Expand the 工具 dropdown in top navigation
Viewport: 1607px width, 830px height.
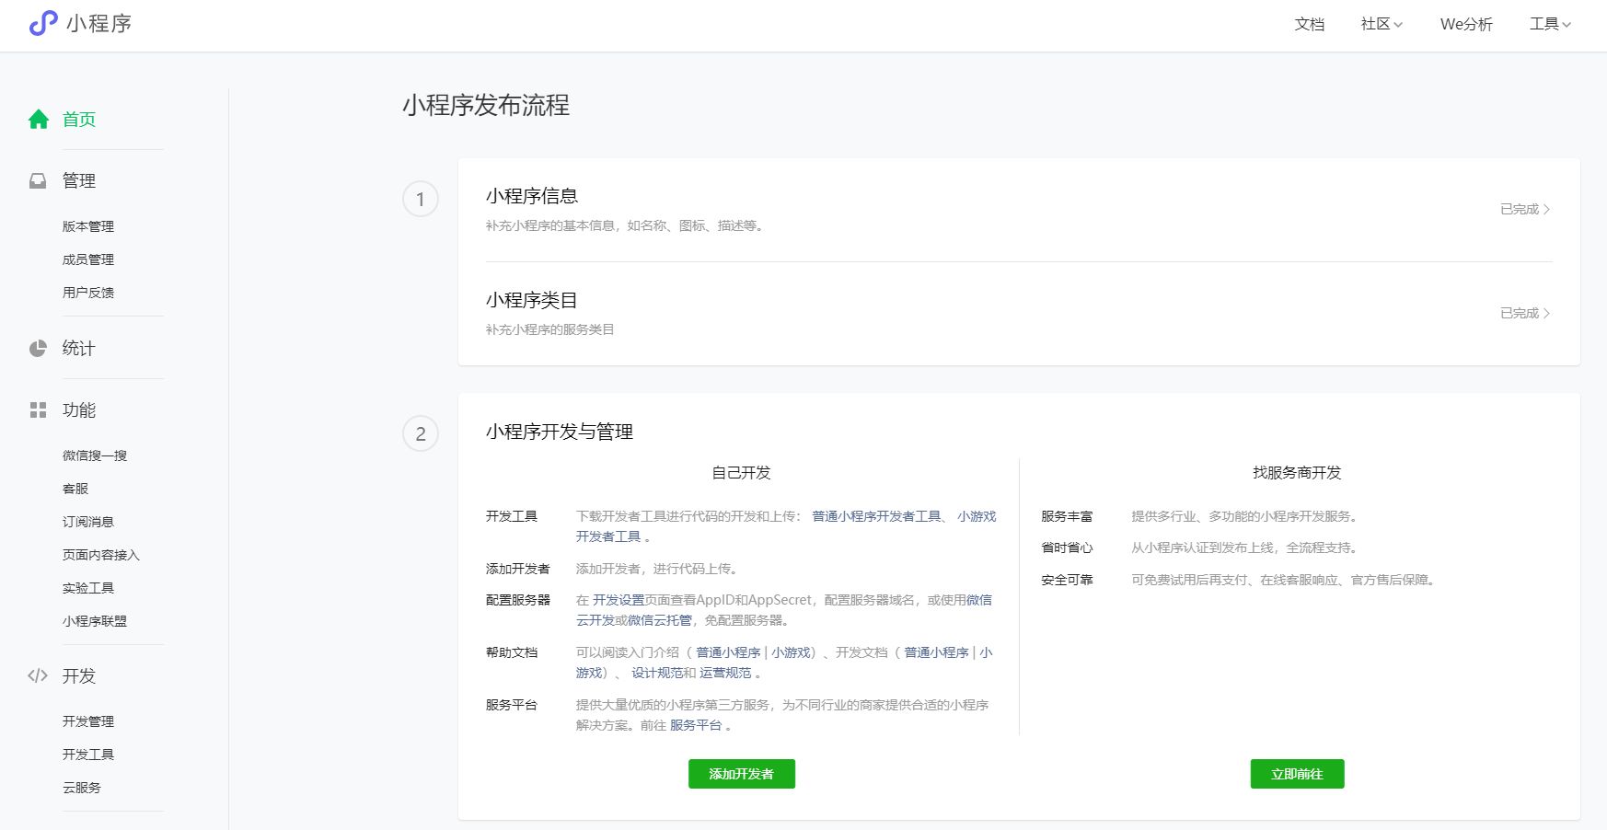point(1550,24)
